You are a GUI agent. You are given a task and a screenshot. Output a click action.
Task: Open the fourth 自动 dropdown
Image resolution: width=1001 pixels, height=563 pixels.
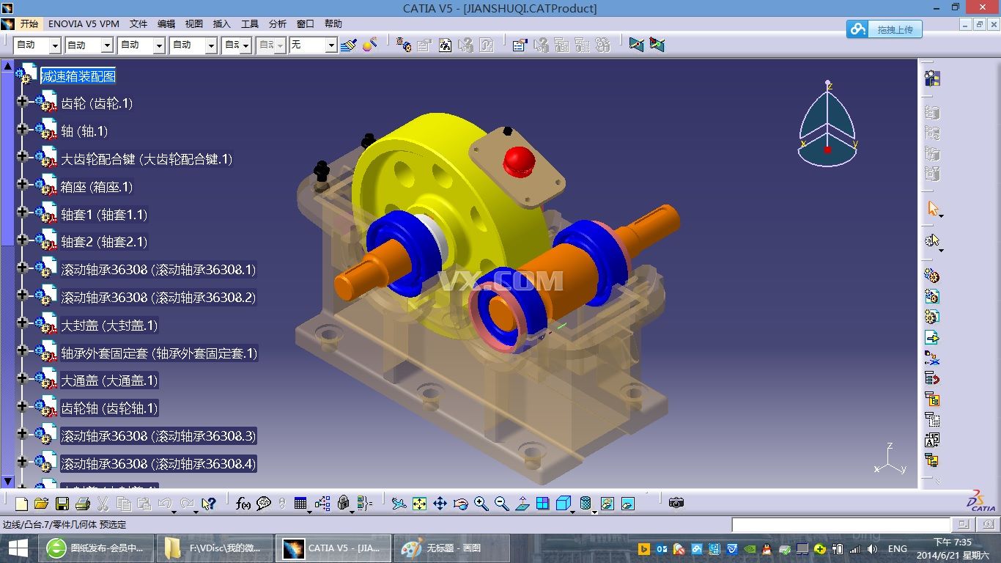pyautogui.click(x=211, y=45)
